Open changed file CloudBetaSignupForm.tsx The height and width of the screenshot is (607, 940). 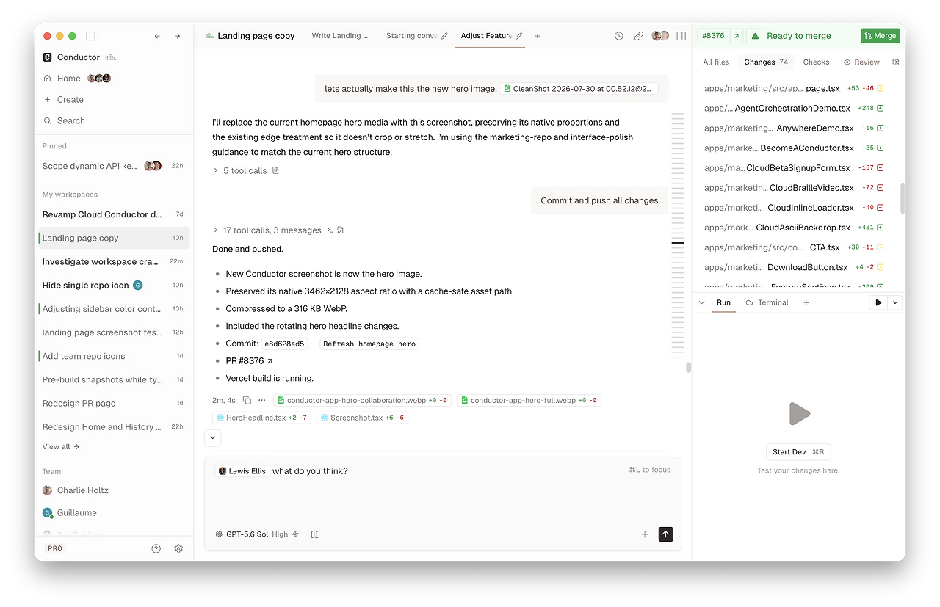[x=794, y=168]
